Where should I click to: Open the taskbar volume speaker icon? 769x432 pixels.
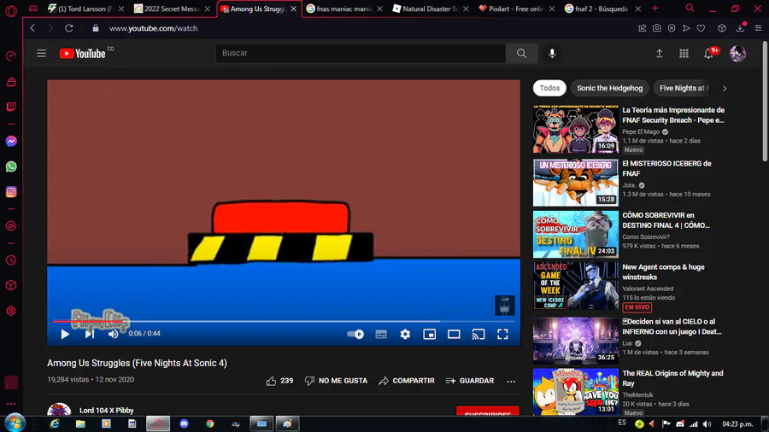coord(707,423)
